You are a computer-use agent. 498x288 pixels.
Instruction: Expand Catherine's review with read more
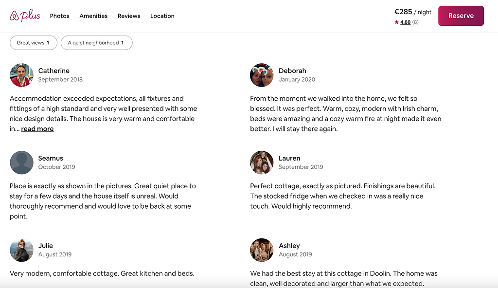click(37, 129)
